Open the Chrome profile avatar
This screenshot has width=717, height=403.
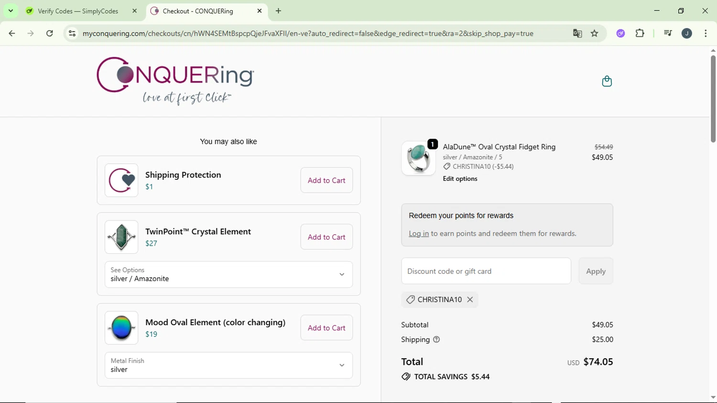[x=687, y=33]
